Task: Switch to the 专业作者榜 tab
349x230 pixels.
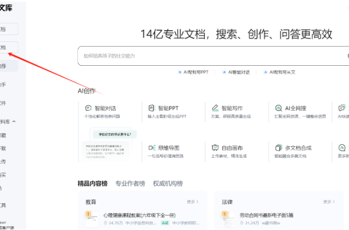Action: click(130, 183)
